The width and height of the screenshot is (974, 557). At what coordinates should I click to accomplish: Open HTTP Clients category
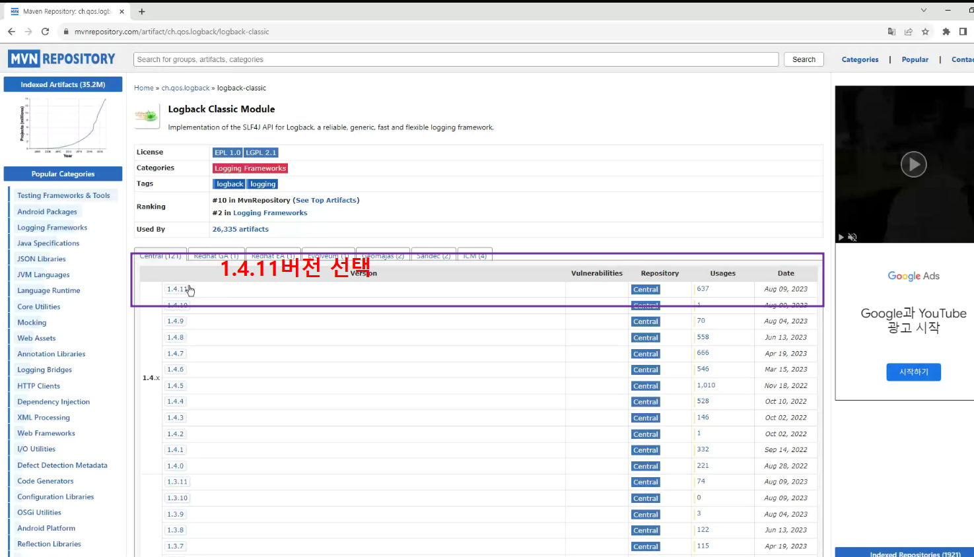pos(38,386)
